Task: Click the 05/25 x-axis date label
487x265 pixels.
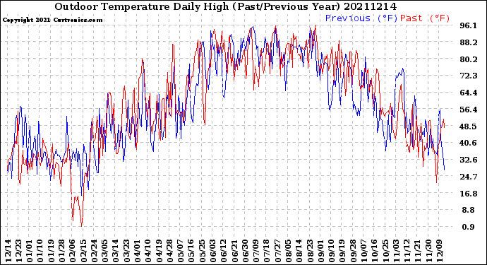Action: coord(201,251)
